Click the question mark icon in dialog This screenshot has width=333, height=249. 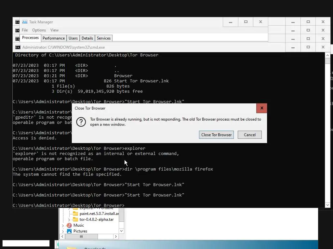(x=81, y=122)
